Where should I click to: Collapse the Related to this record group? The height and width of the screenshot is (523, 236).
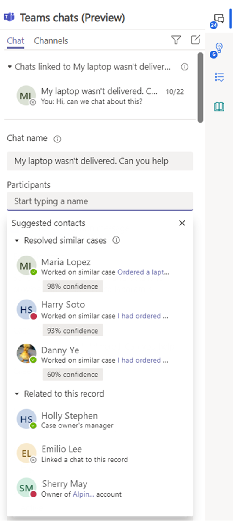point(17,394)
